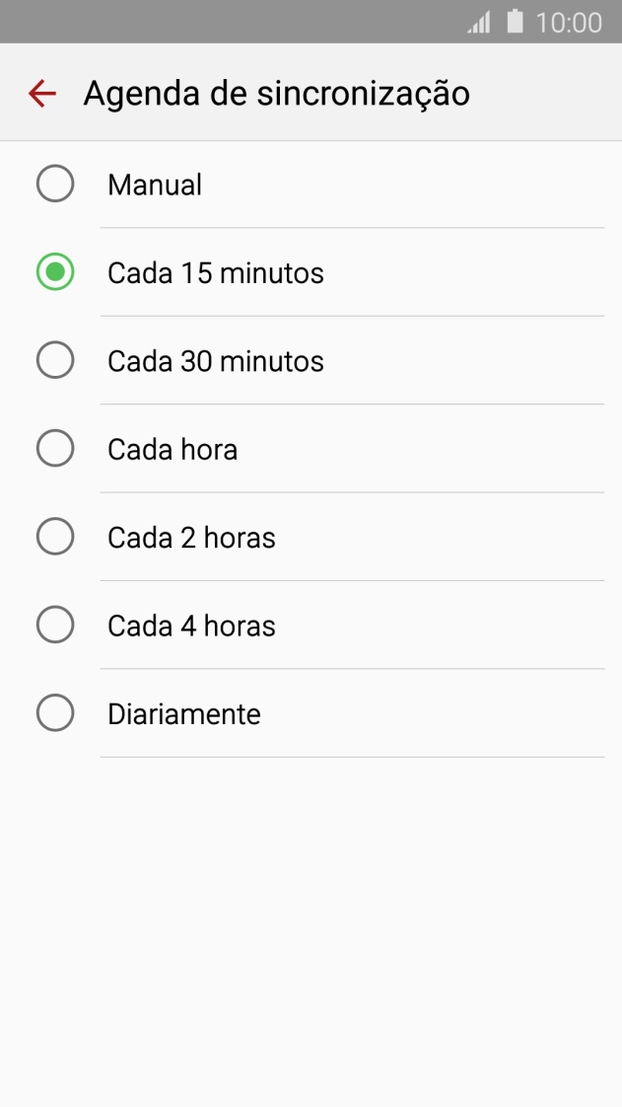Tap the Agenda de sincronização title

277,93
